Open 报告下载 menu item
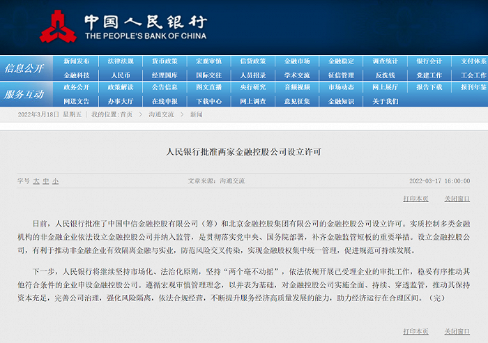 click(x=429, y=87)
